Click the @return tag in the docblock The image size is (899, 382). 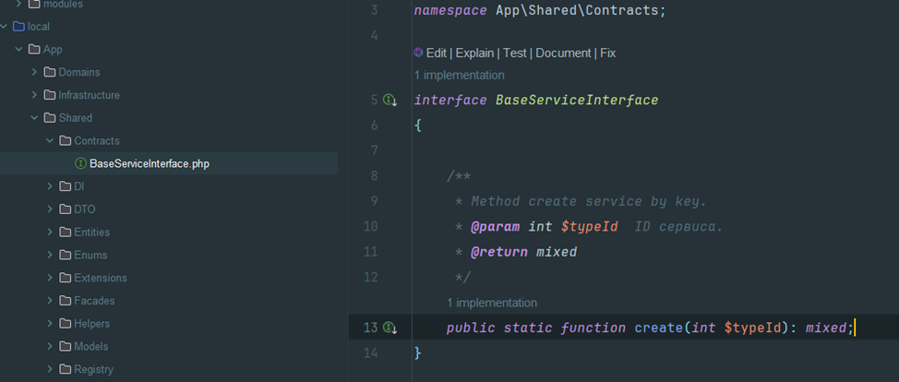[498, 252]
